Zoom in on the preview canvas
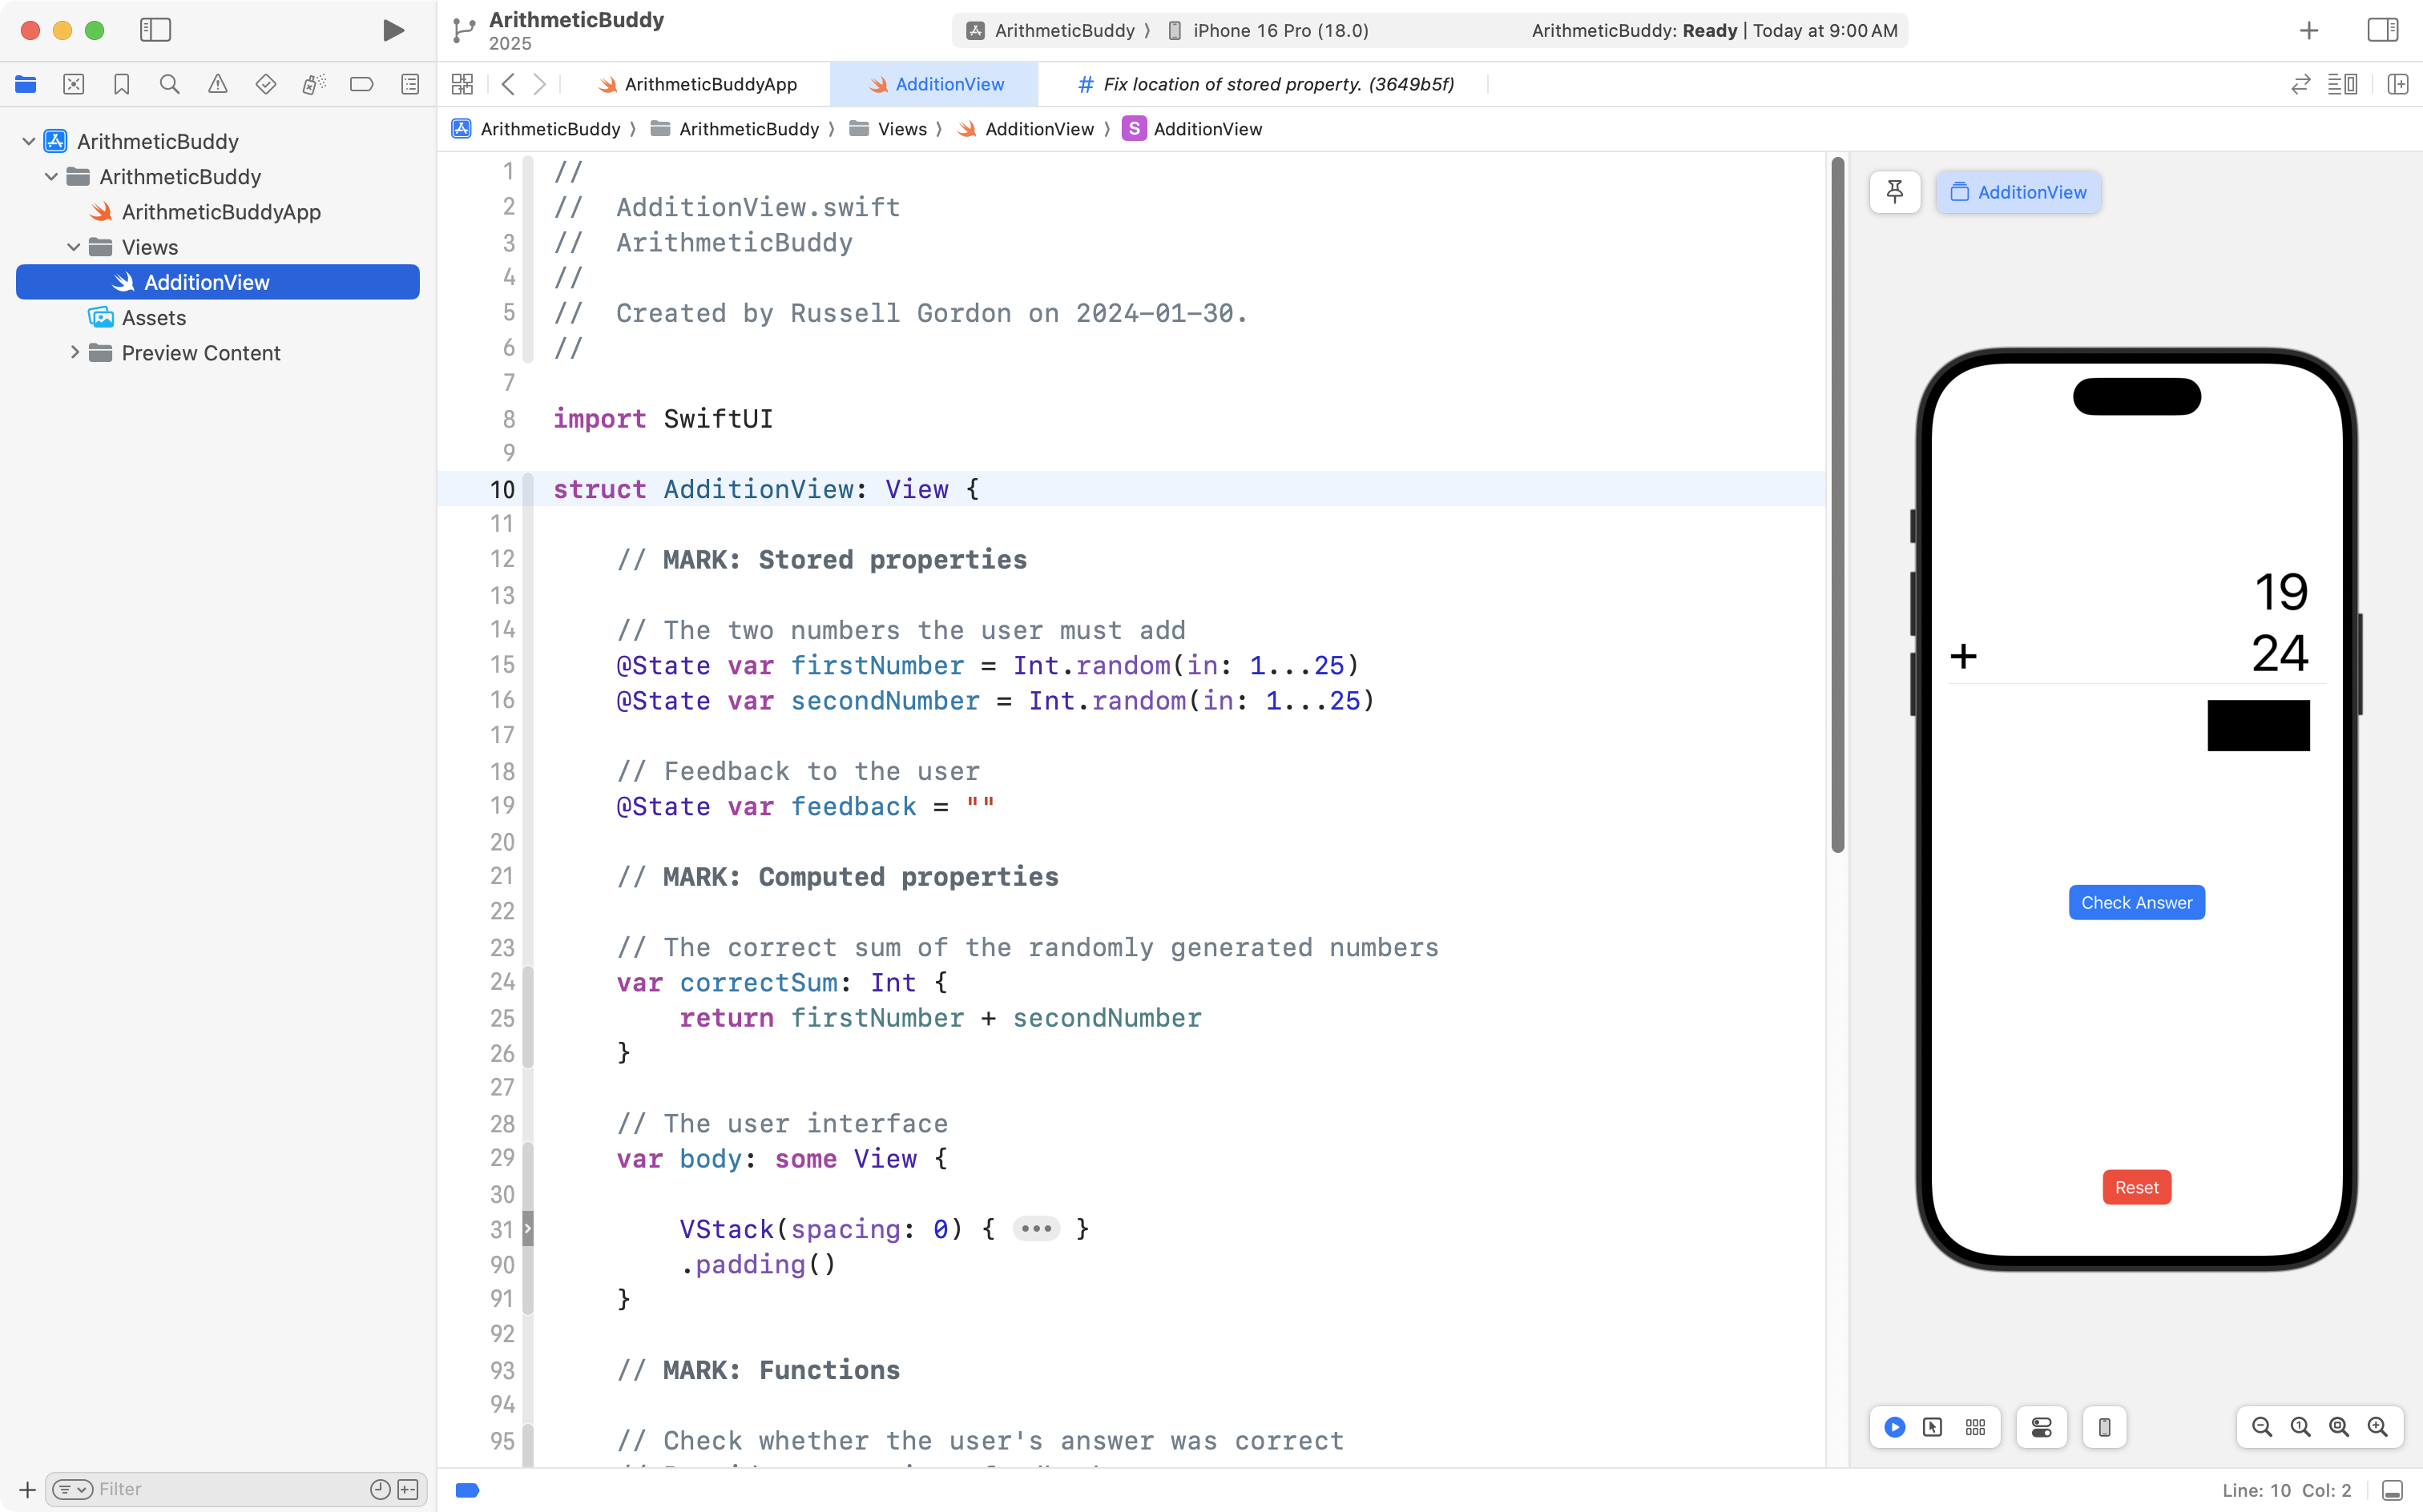Viewport: 2423px width, 1512px height. pos(2377,1427)
